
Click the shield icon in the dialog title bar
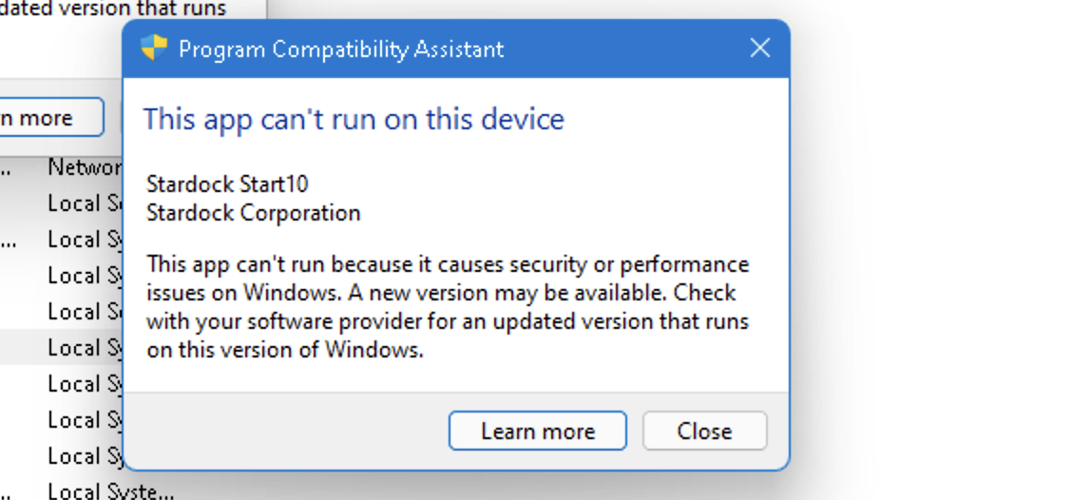point(154,48)
